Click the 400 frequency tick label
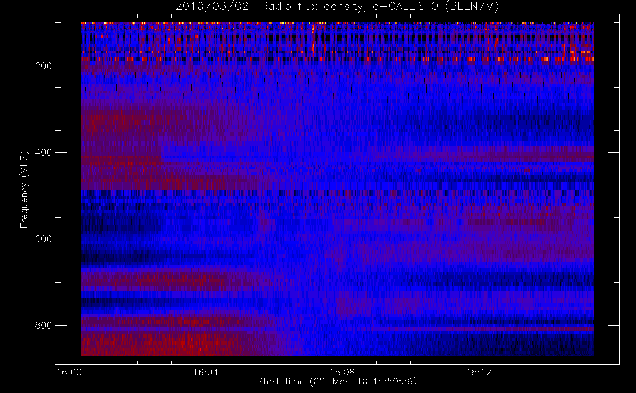The height and width of the screenshot is (393, 636). click(43, 152)
